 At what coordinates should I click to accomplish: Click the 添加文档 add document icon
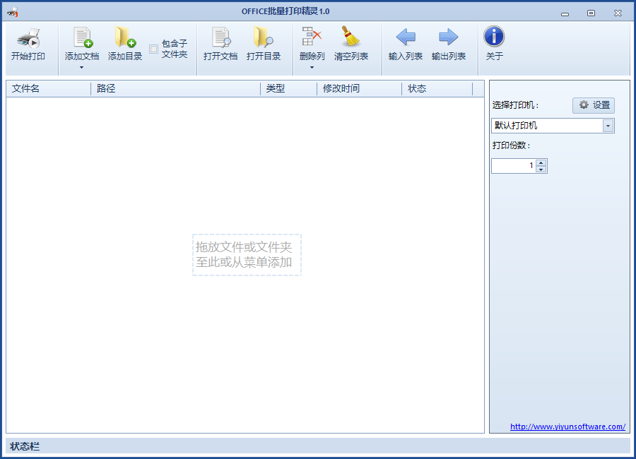pyautogui.click(x=80, y=39)
